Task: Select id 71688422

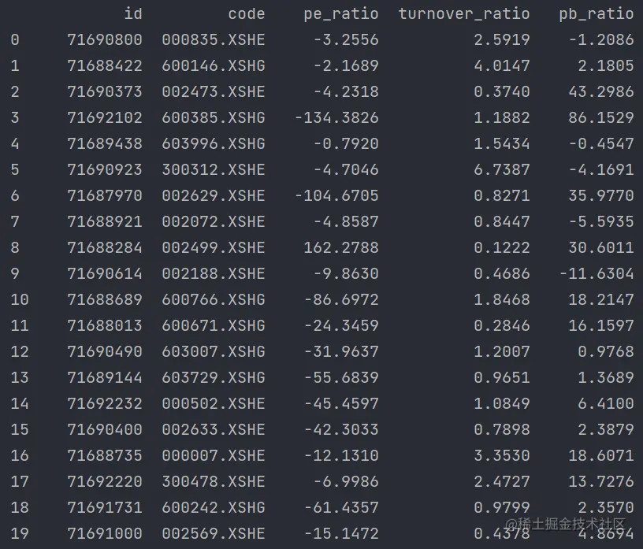Action: tap(105, 65)
